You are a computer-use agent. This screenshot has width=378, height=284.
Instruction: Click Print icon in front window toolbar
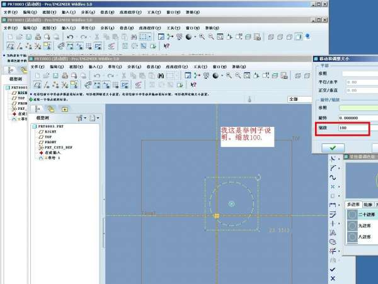pos(65,76)
